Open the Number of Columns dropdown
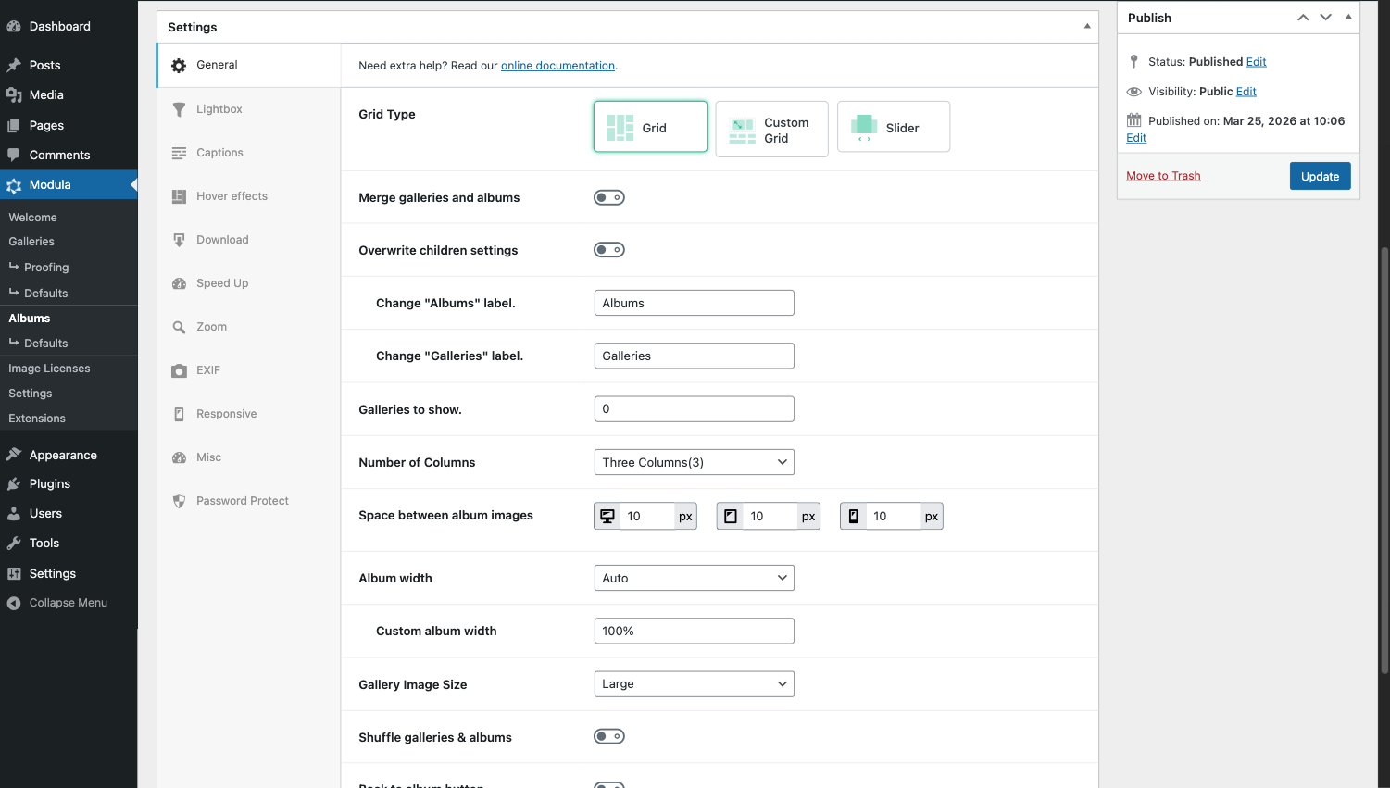The image size is (1390, 788). [694, 462]
